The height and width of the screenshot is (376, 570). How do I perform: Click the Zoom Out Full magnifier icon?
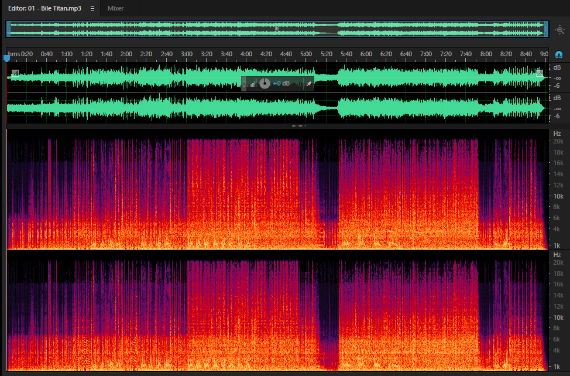point(560,30)
